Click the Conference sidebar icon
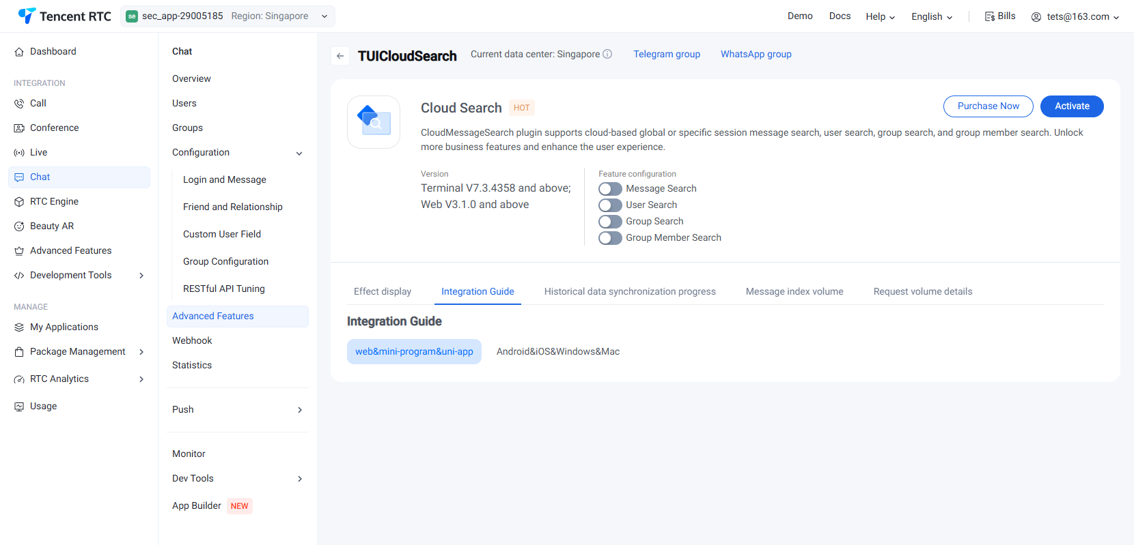The width and height of the screenshot is (1134, 545). point(19,128)
